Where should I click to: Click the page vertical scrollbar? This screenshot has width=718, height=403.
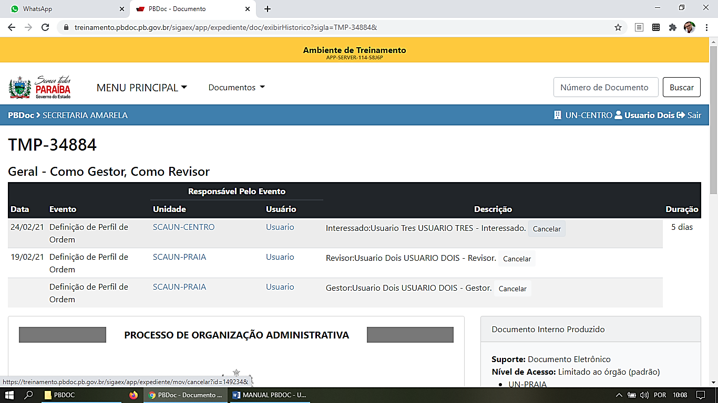coord(713,121)
